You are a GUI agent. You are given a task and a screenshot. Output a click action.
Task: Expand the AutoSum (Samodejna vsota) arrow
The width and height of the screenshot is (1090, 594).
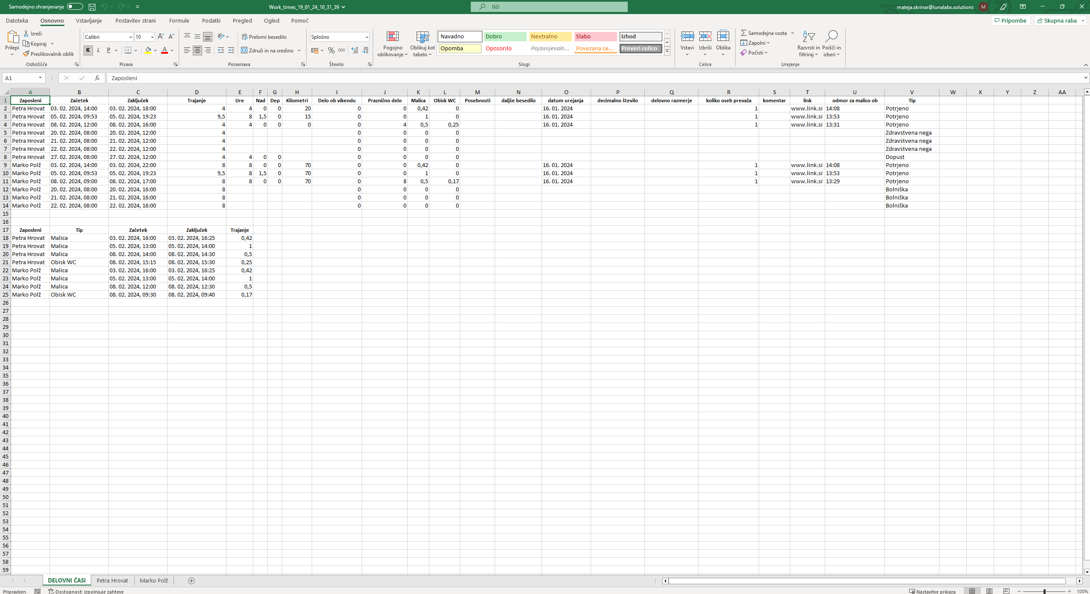(792, 33)
